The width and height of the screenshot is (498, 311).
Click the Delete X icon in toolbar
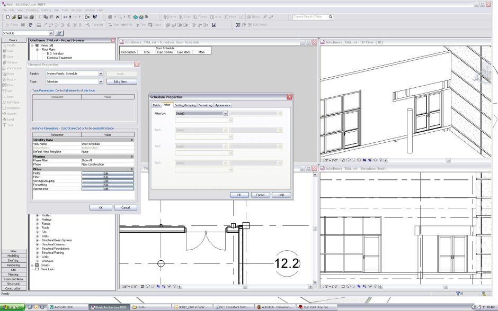[57, 17]
